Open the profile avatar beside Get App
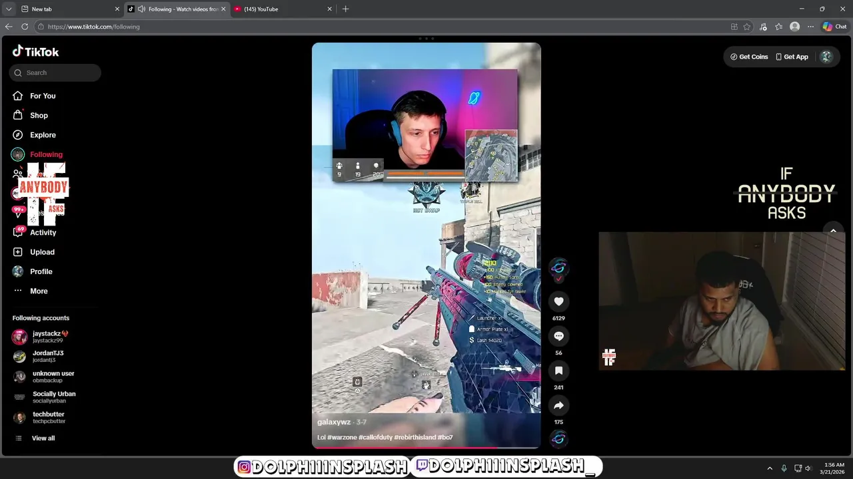The height and width of the screenshot is (479, 853). click(x=826, y=57)
